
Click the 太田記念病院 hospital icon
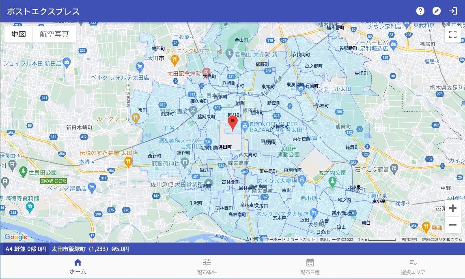[x=207, y=72]
